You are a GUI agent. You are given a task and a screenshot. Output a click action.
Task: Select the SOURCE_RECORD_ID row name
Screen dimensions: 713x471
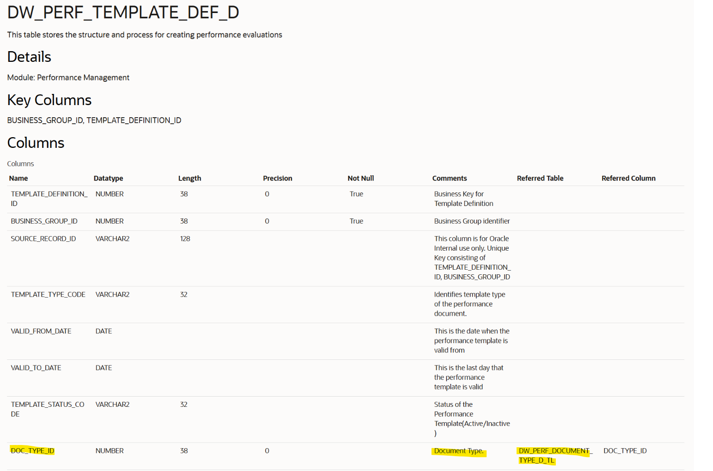[43, 239]
